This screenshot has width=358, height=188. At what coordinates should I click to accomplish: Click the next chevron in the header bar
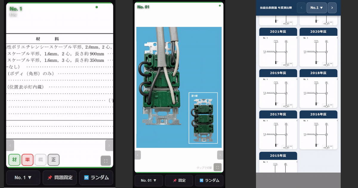point(332,8)
